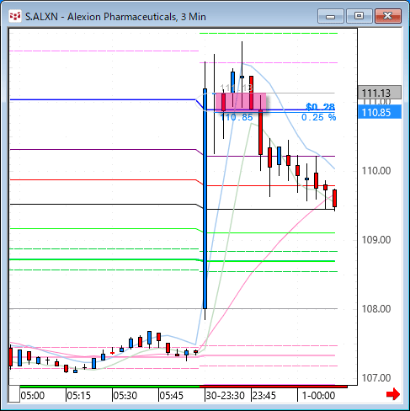Click the 111.13 price label on scale
410x411 pixels.
coord(380,93)
